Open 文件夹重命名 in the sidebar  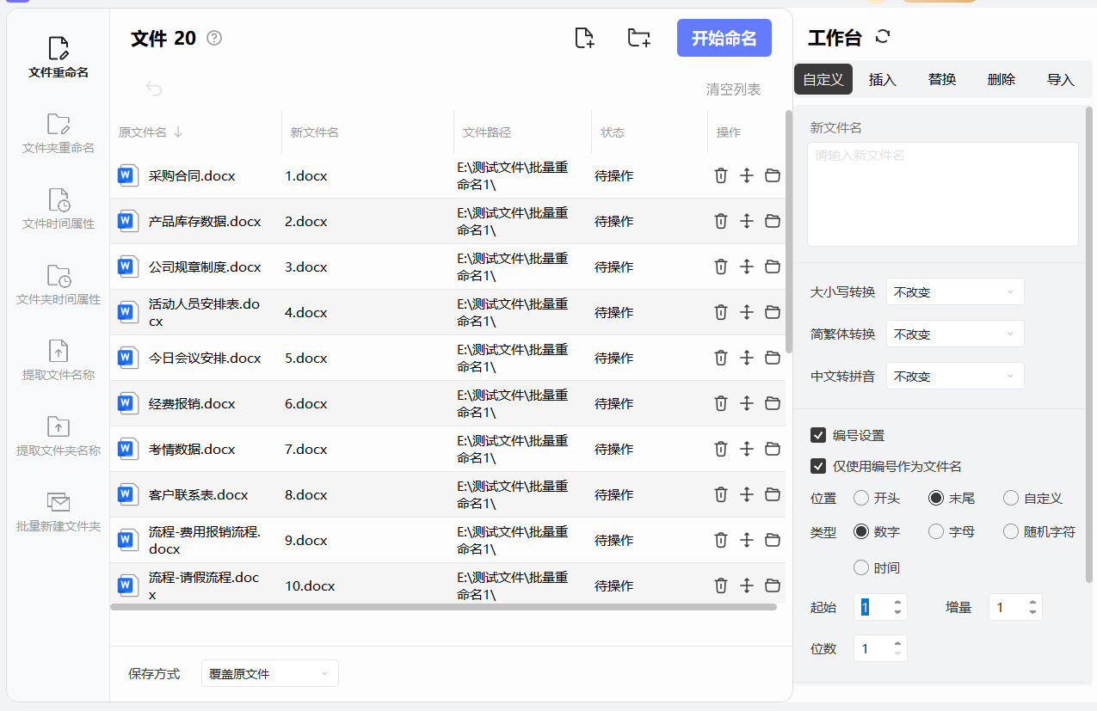click(59, 133)
